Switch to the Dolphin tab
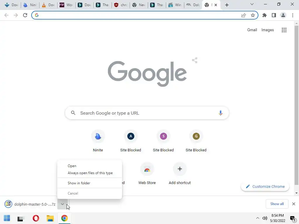Image resolution: width=299 pixels, height=224 pixels. (x=193, y=5)
